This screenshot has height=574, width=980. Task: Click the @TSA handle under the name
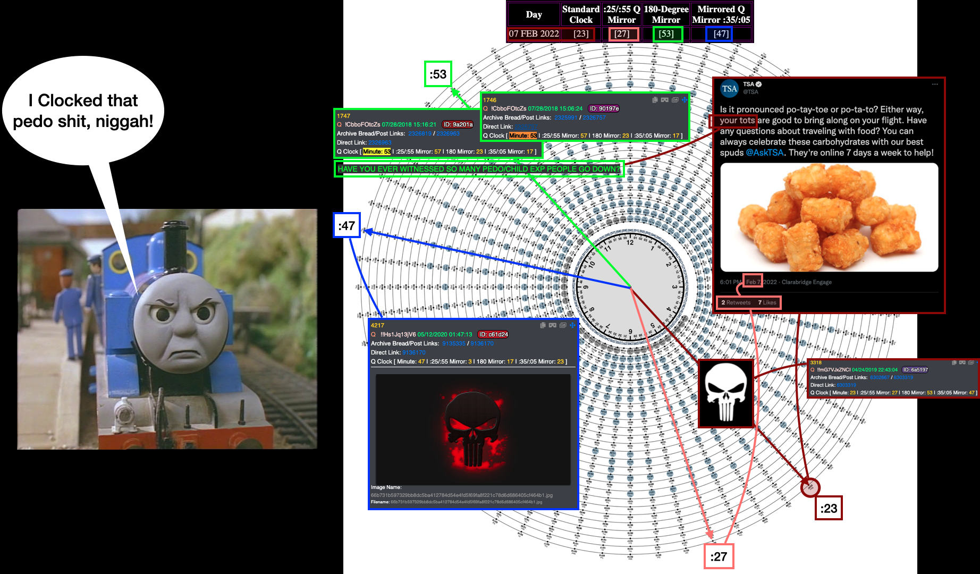click(x=750, y=92)
